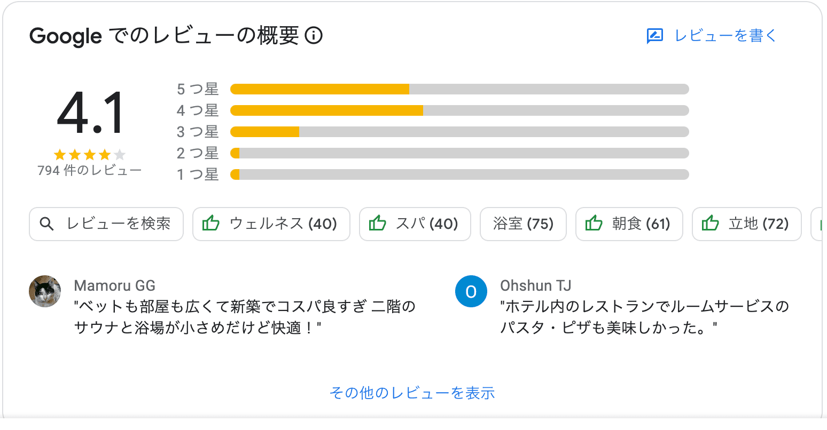Click thumbs-up icon on スパ chip
Screen dimensions: 827x430
(378, 224)
